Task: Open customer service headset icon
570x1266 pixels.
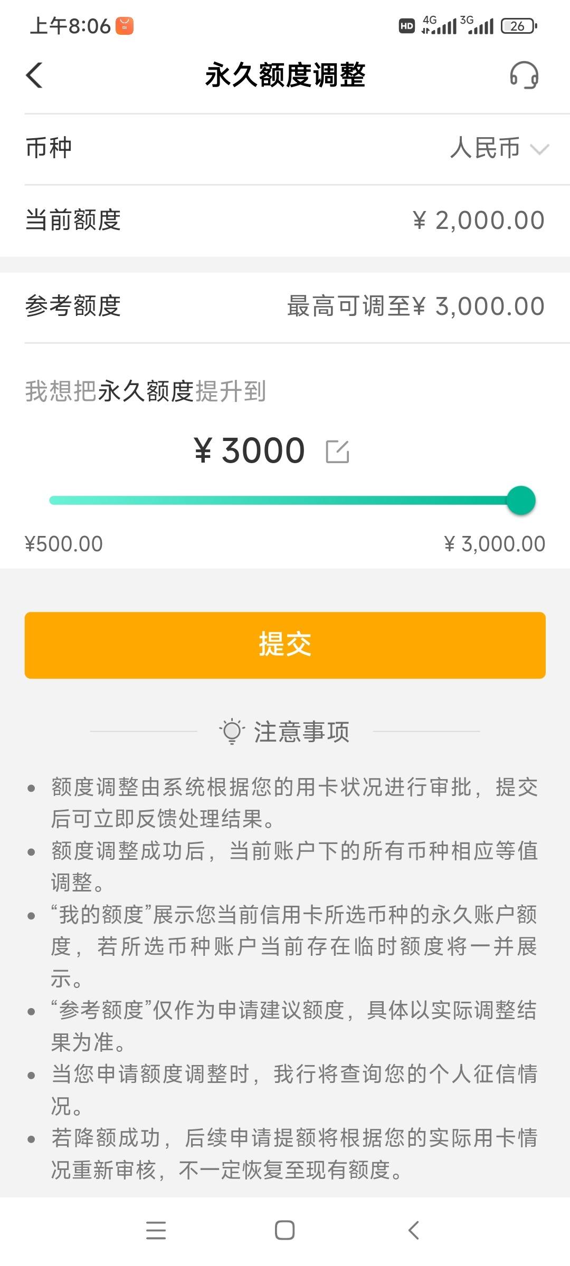Action: (524, 75)
